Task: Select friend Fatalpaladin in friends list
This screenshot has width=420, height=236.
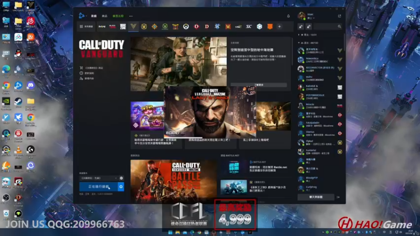Action: (320, 124)
